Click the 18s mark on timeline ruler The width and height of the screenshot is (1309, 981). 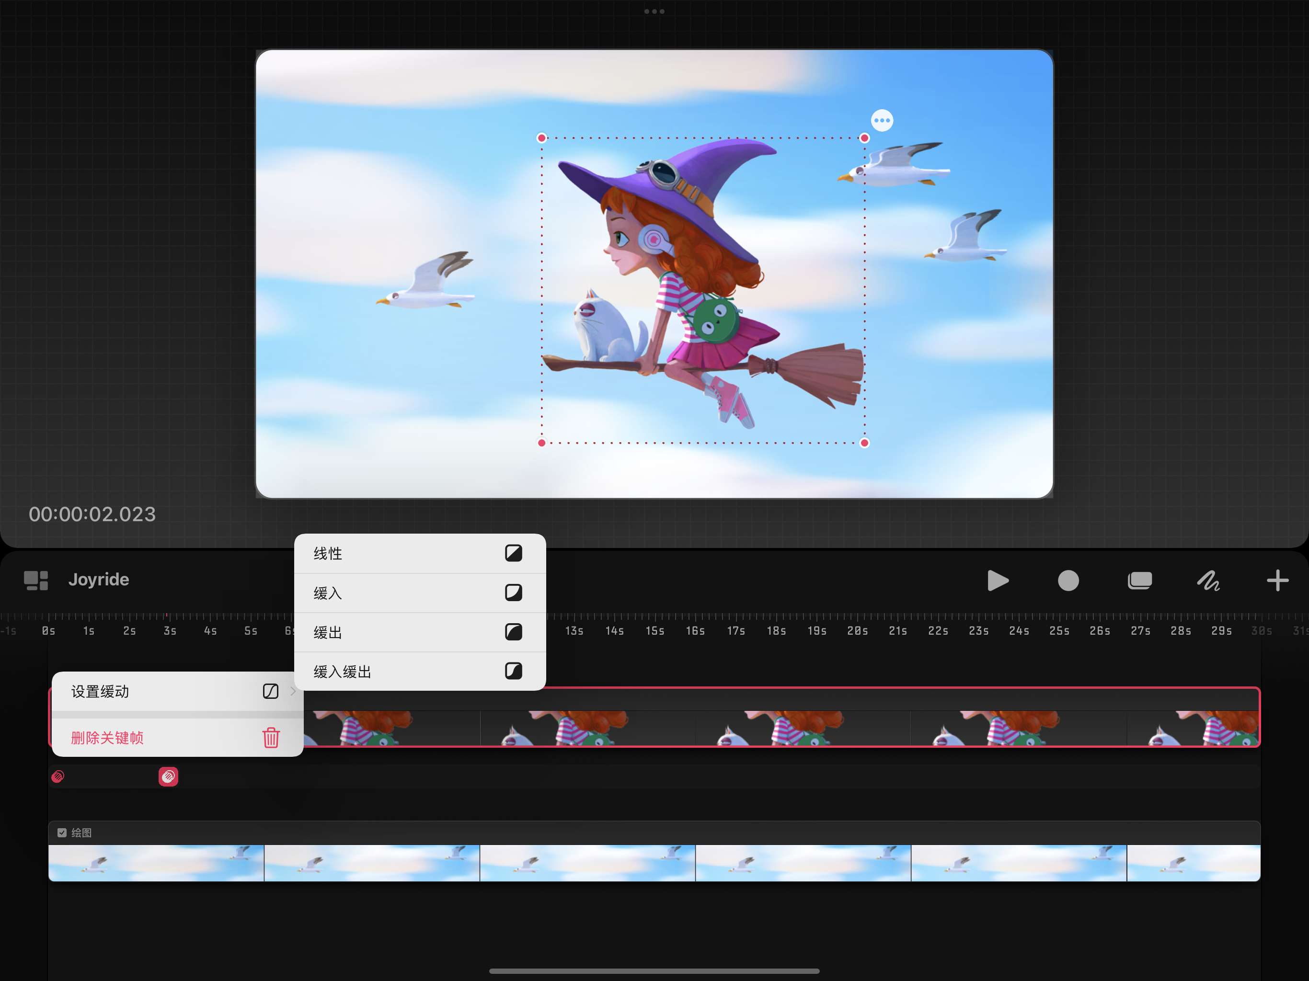[776, 631]
